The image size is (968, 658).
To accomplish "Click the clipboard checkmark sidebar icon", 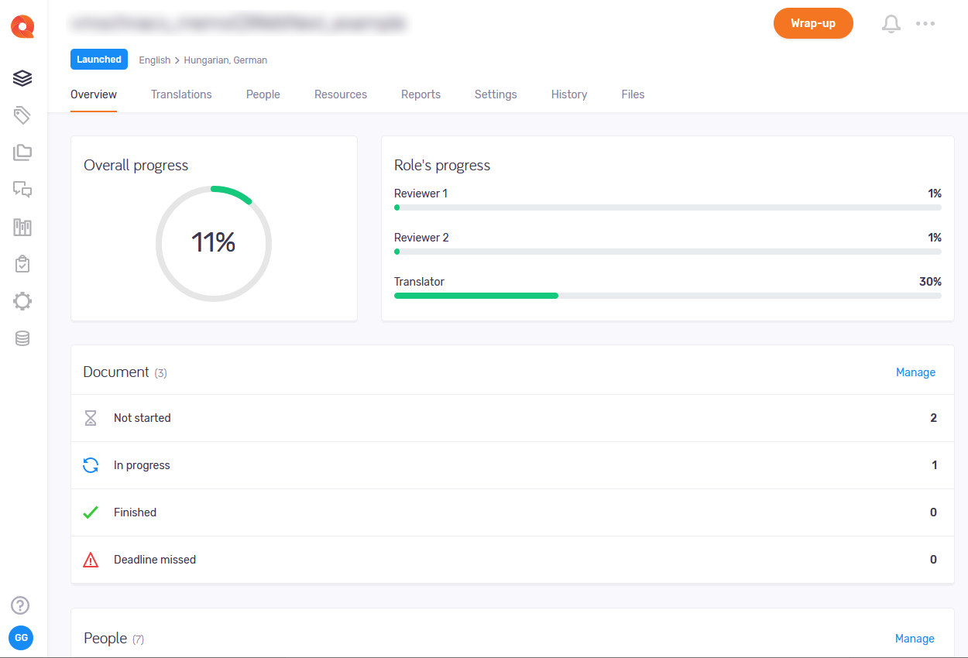I will (22, 264).
